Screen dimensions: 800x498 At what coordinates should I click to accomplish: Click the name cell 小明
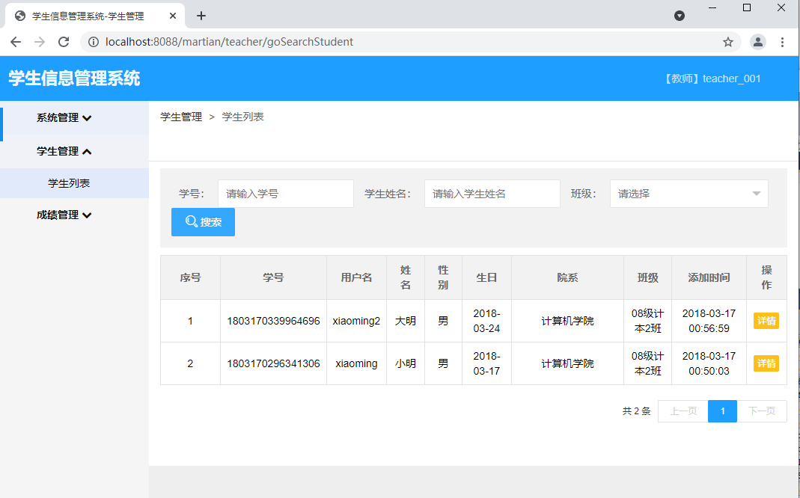(406, 363)
